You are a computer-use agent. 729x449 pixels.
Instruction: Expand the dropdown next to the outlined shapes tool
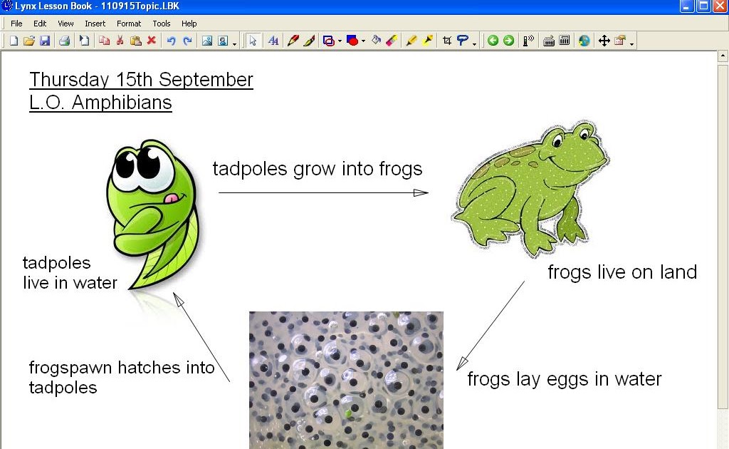tap(340, 41)
